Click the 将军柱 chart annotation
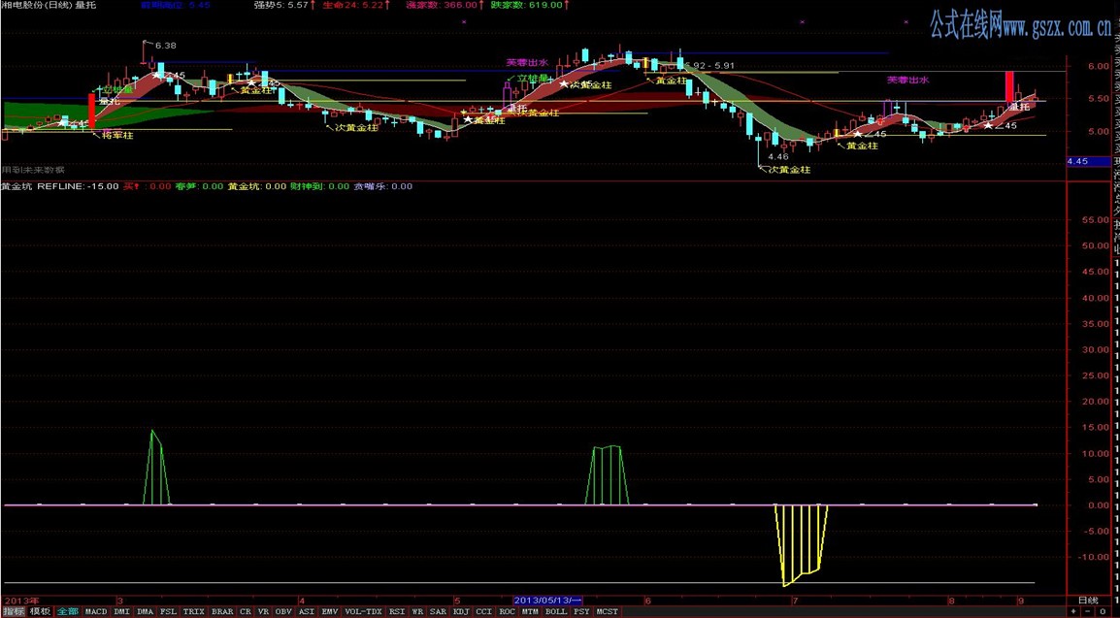 [x=117, y=134]
